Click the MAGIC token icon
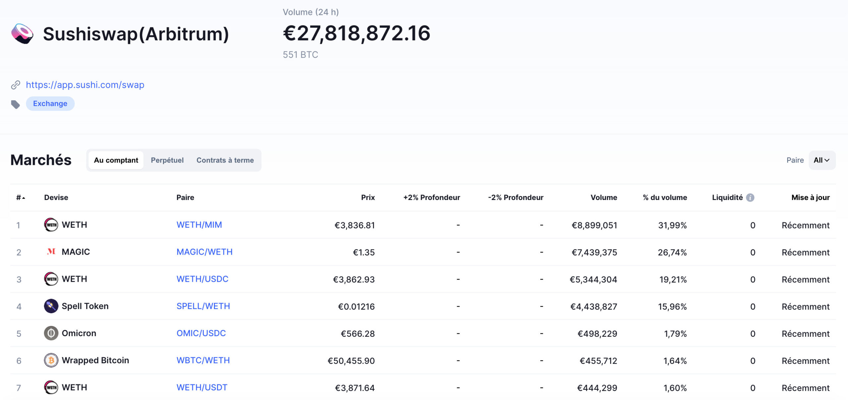Viewport: 848px width, 400px height. tap(51, 252)
